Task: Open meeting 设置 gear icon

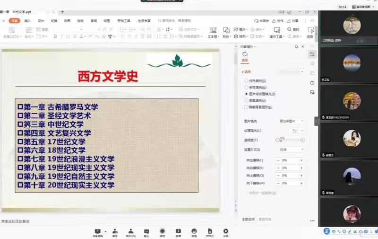Action: pos(225,231)
